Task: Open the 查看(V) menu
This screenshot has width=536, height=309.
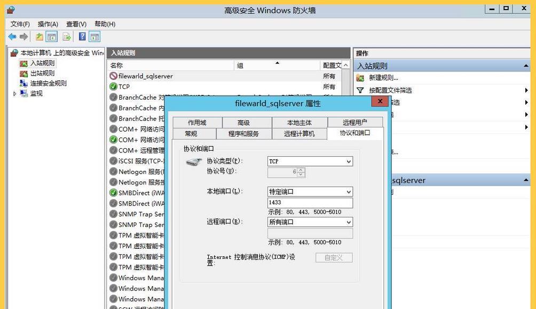Action: click(x=76, y=24)
